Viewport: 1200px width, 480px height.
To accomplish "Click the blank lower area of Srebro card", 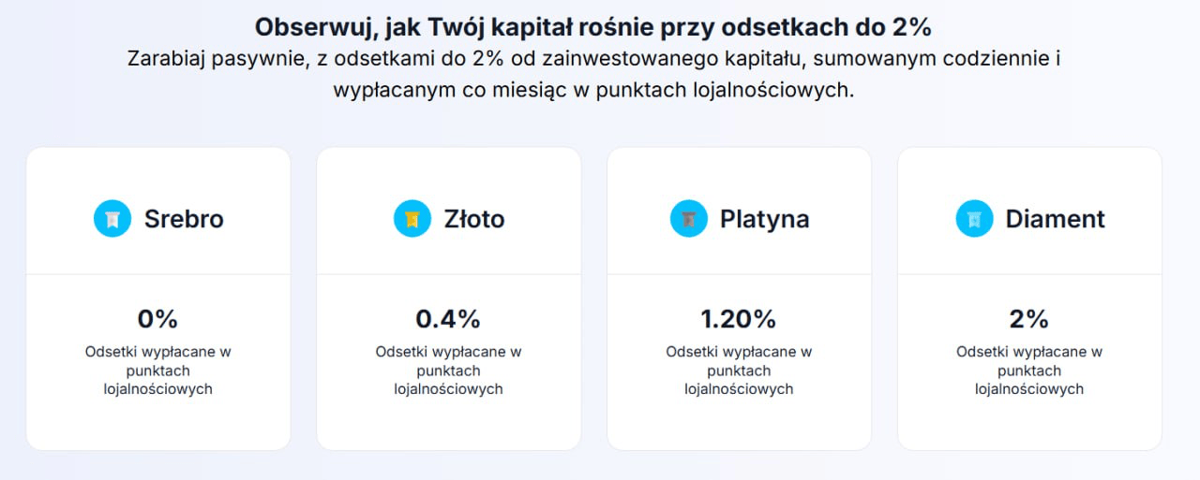I will tap(157, 425).
